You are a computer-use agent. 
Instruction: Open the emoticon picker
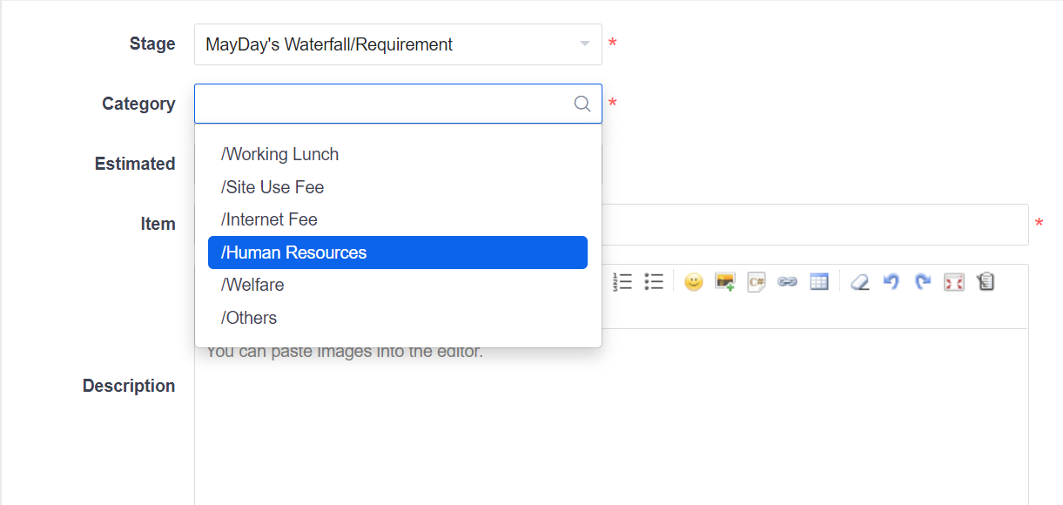tap(693, 282)
